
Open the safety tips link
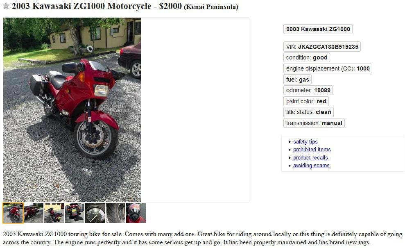(305, 141)
